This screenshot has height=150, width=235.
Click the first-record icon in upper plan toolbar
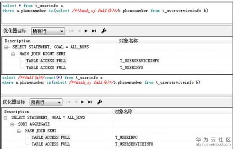[71, 31]
